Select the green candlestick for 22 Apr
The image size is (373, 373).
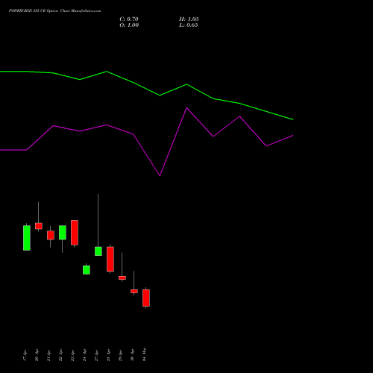pos(63,233)
